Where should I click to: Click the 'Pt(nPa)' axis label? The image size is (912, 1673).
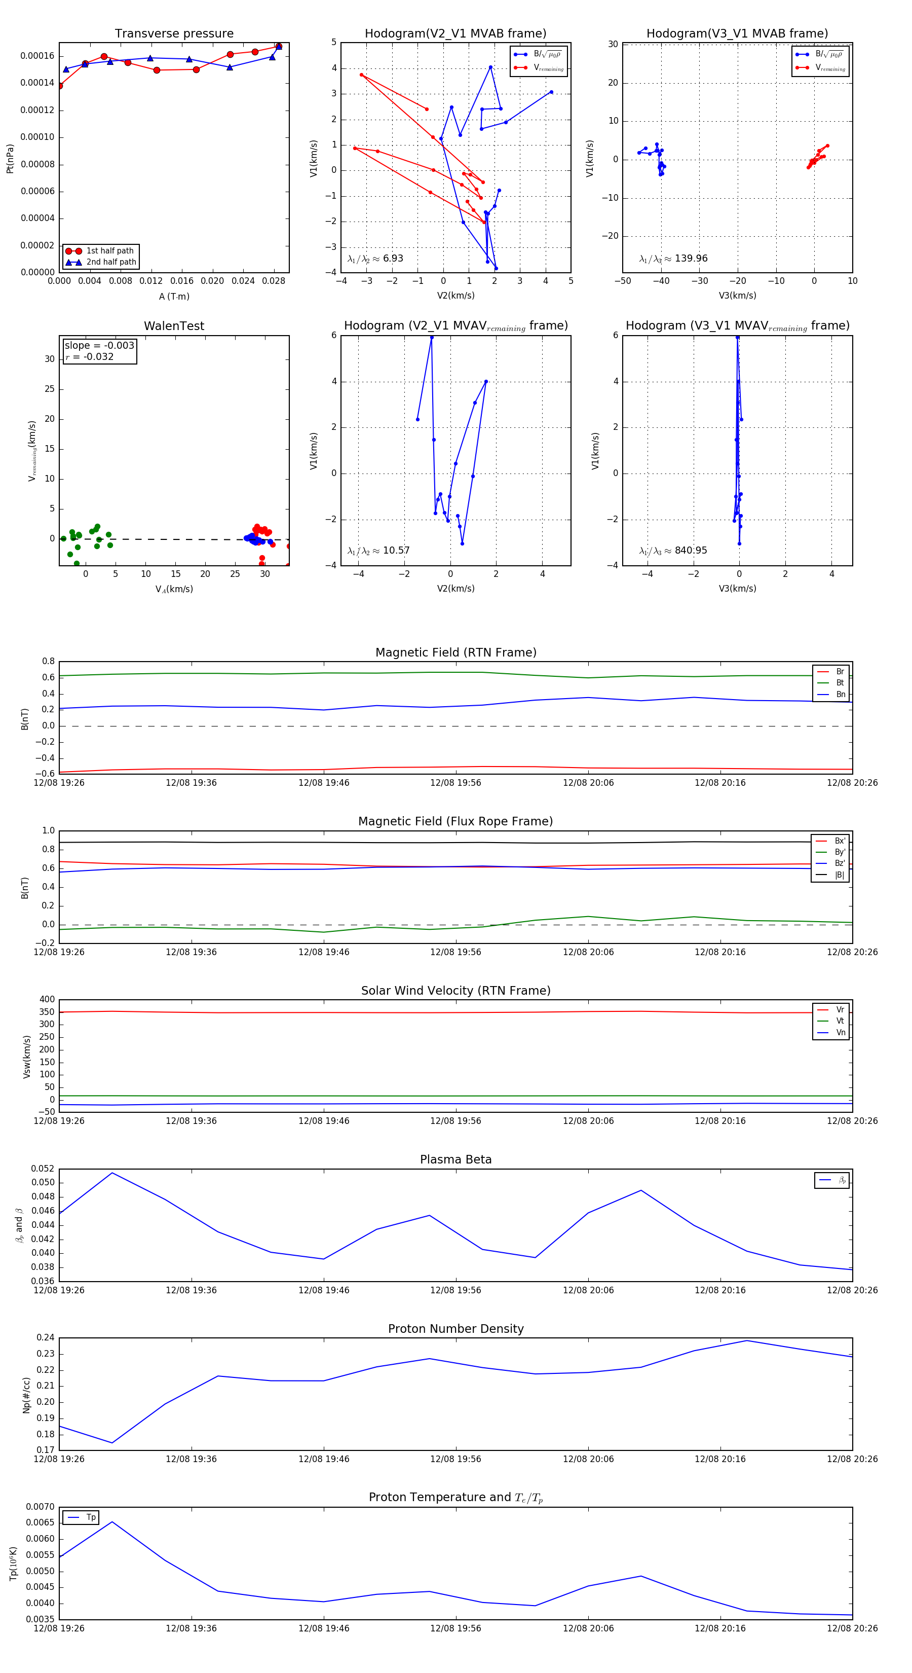tap(10, 159)
